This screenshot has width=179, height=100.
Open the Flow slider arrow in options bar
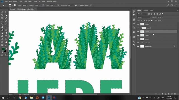tap(55, 5)
